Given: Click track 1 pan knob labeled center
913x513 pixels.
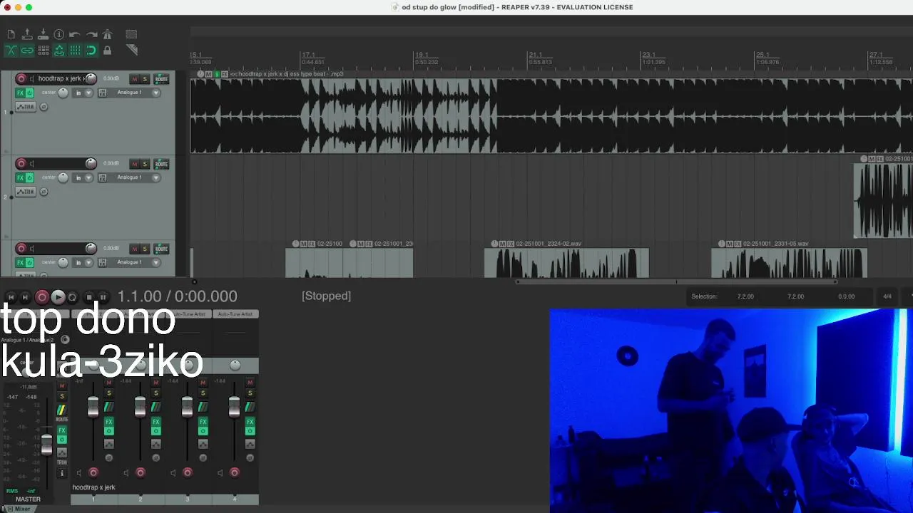Looking at the screenshot, I should [63, 93].
